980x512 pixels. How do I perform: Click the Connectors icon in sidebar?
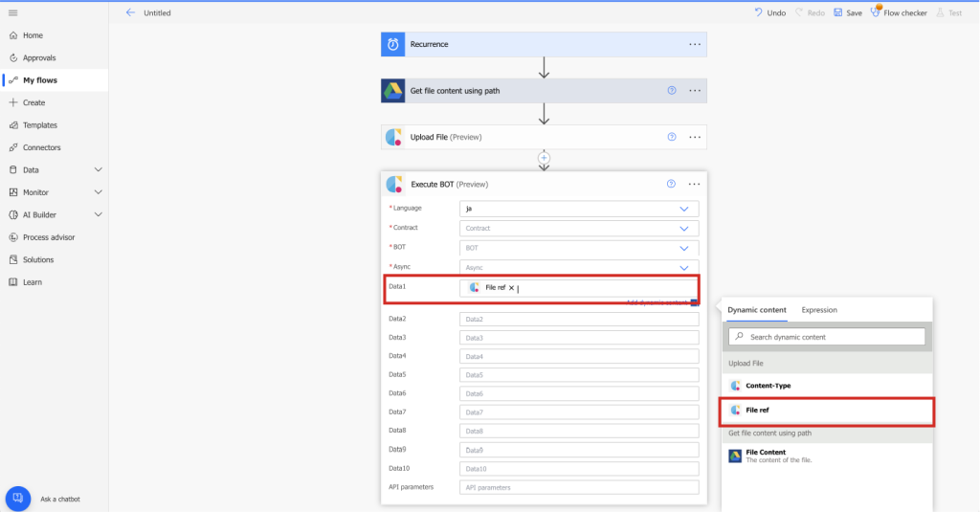(x=13, y=147)
